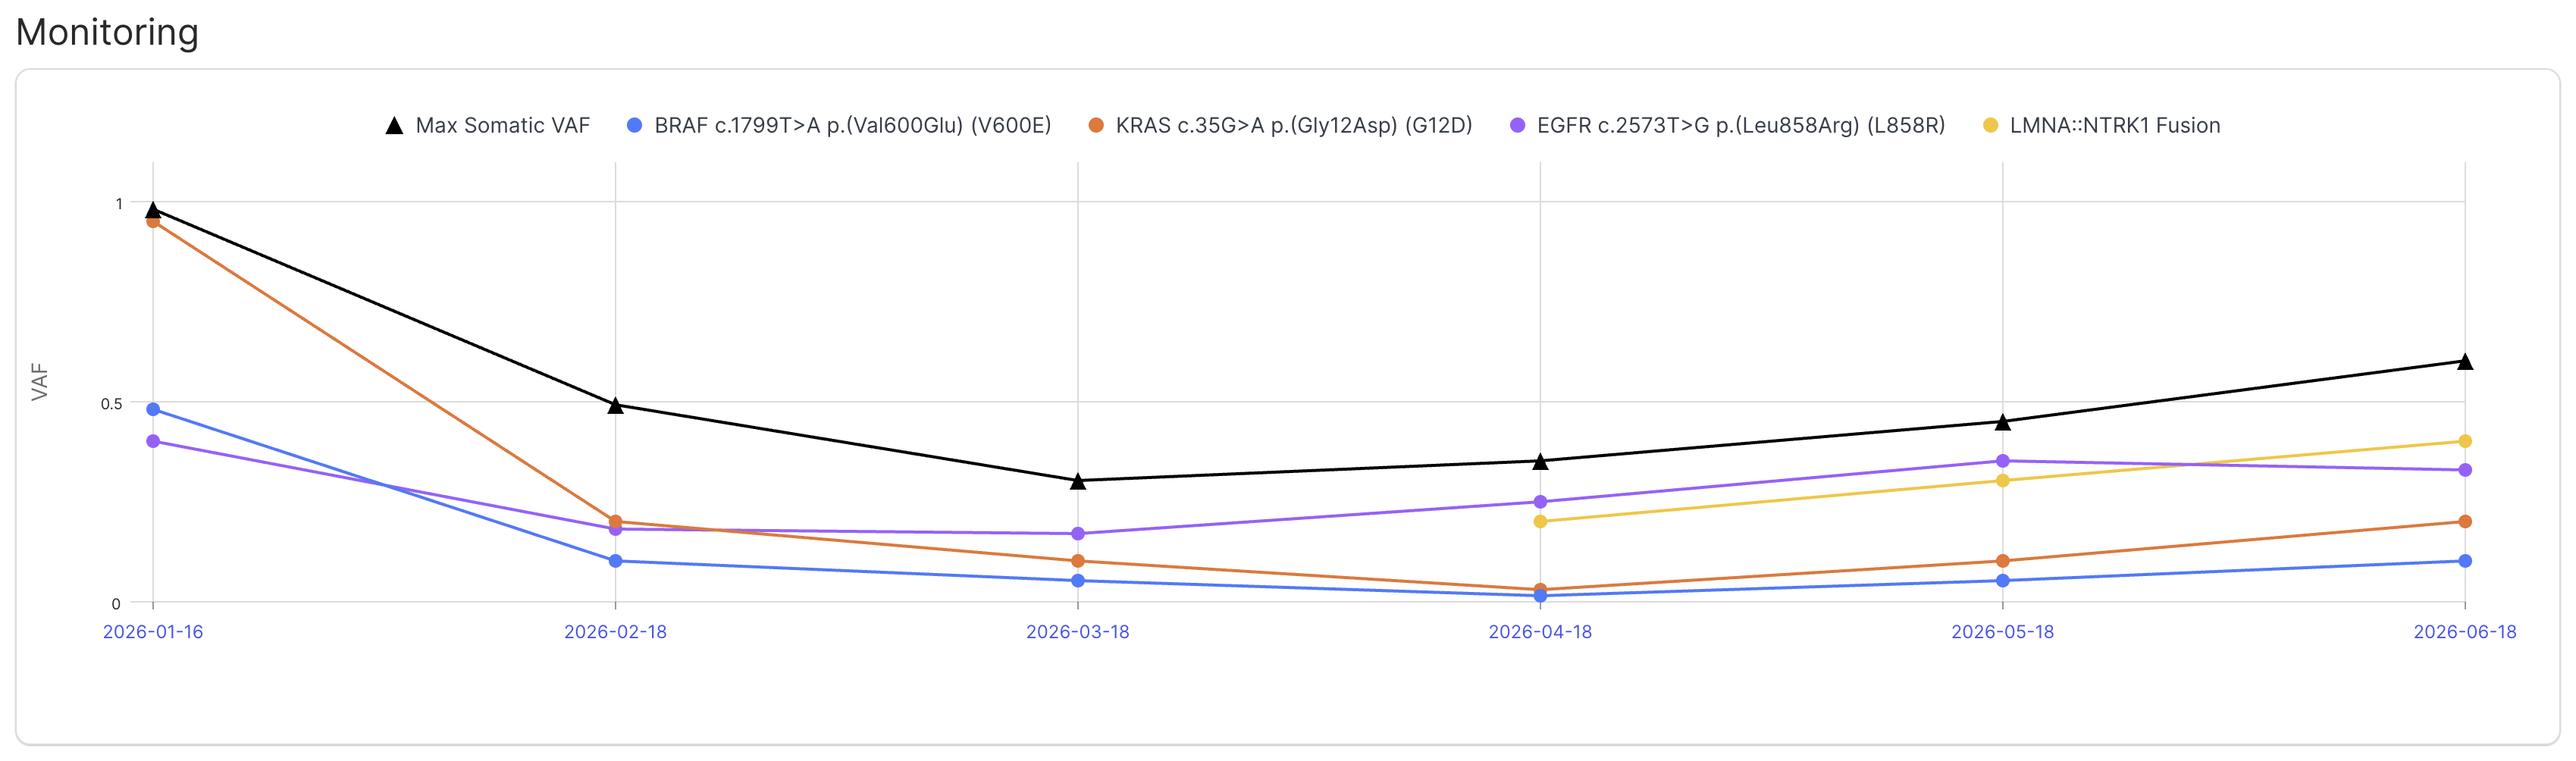The height and width of the screenshot is (761, 2576).
Task: Click blue BRAF point at 2026-02-18
Action: pos(615,561)
